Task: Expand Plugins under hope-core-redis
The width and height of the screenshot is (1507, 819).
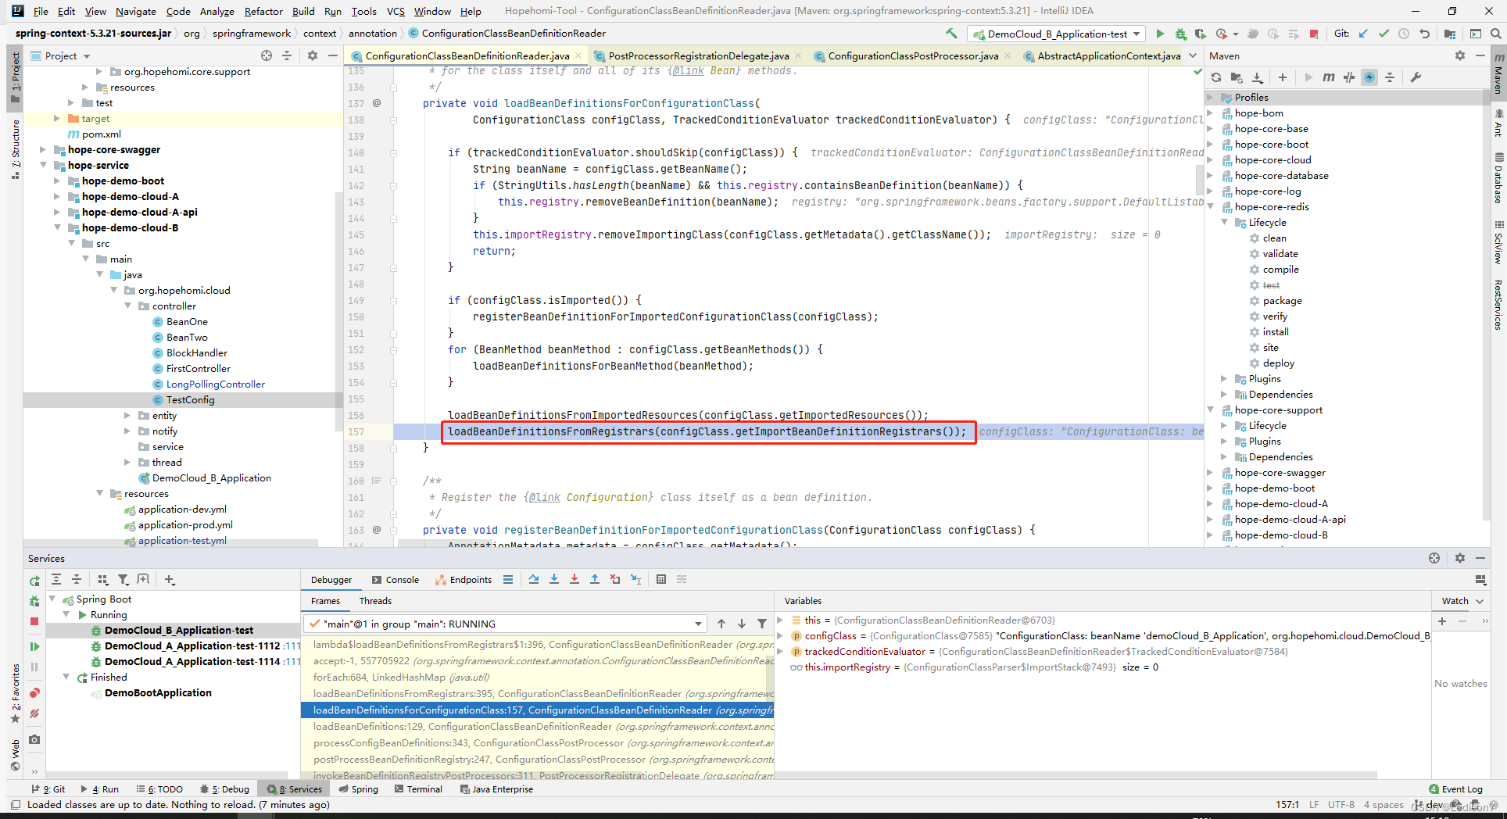Action: coord(1225,378)
